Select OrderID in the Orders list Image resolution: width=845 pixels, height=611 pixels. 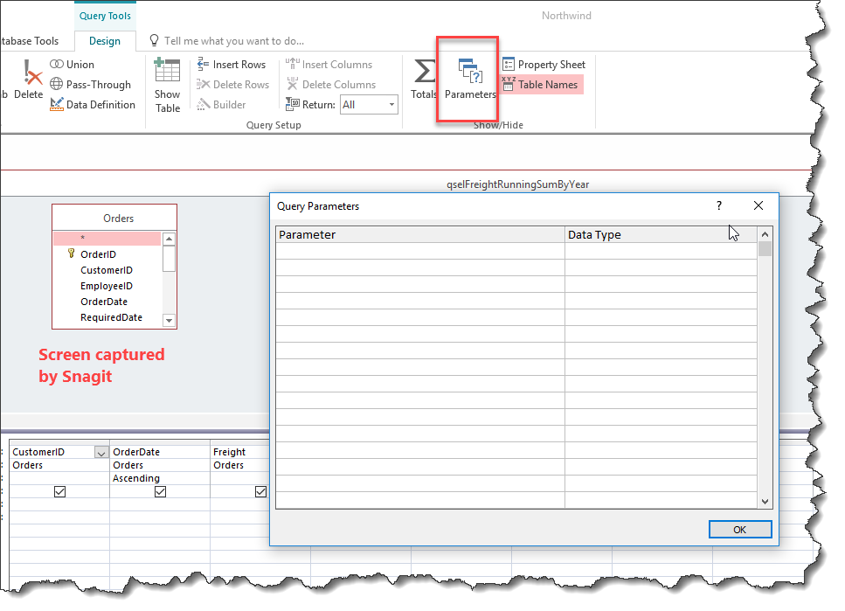[x=98, y=254]
